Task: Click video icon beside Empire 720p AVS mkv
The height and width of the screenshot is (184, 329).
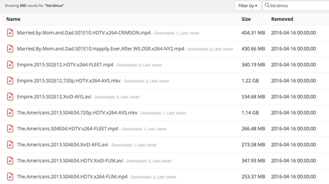Action: pyautogui.click(x=10, y=81)
